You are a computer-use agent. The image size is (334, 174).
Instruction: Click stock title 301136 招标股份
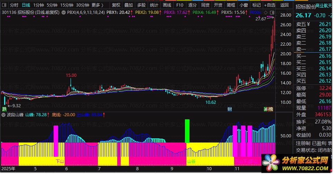tap(31, 12)
